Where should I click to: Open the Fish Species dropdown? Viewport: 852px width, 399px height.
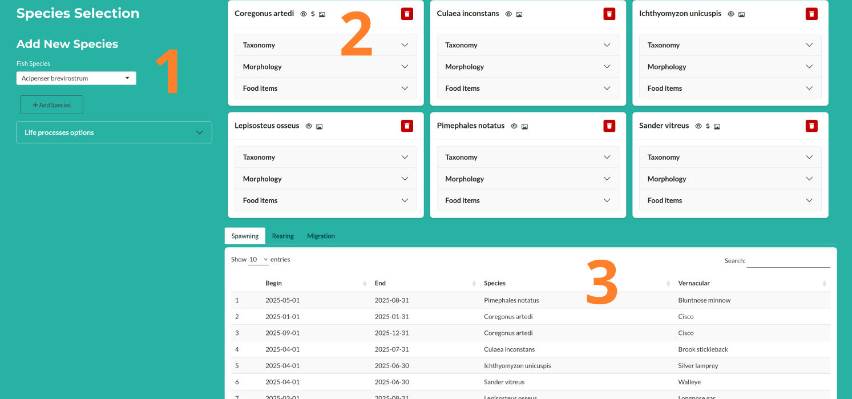click(x=76, y=78)
